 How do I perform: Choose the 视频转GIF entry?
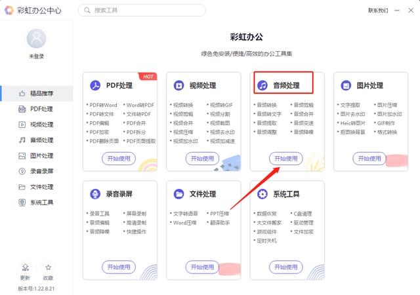point(222,105)
